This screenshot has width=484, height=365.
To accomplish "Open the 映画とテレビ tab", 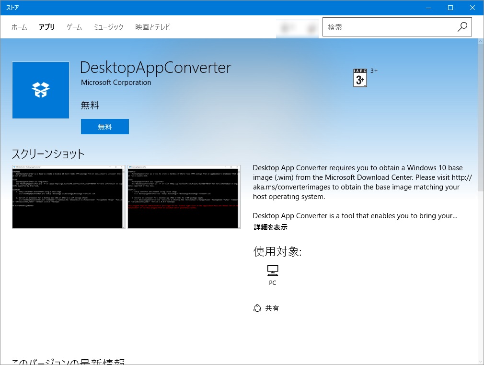I will click(152, 27).
